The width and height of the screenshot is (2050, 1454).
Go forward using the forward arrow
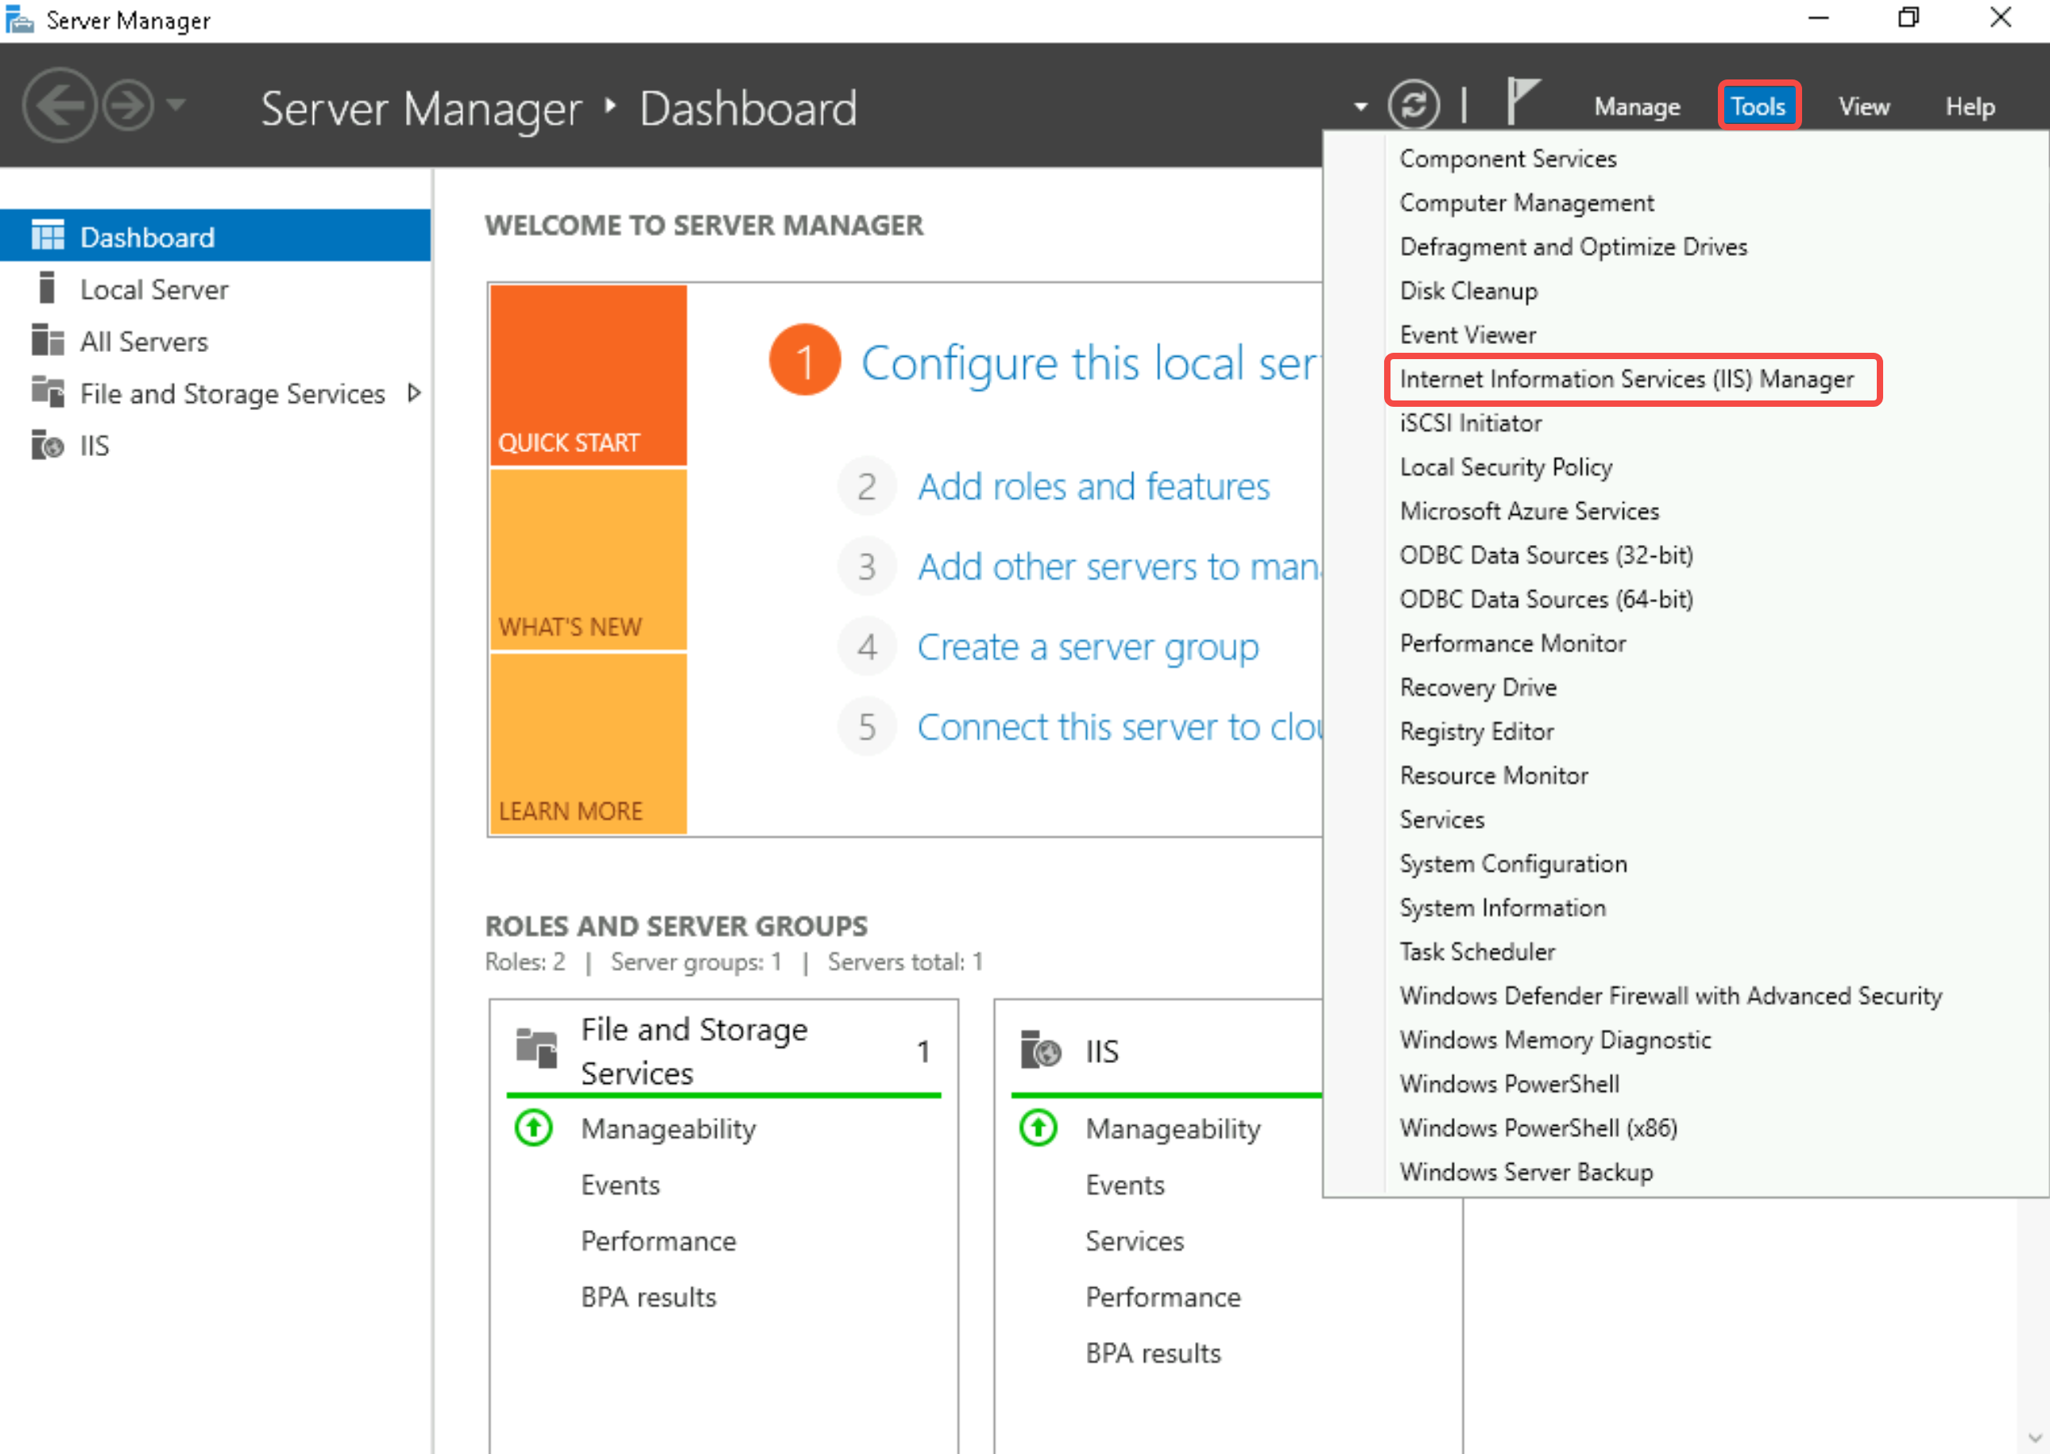click(128, 106)
